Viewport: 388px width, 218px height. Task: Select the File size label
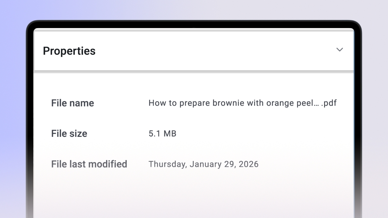[x=69, y=134]
